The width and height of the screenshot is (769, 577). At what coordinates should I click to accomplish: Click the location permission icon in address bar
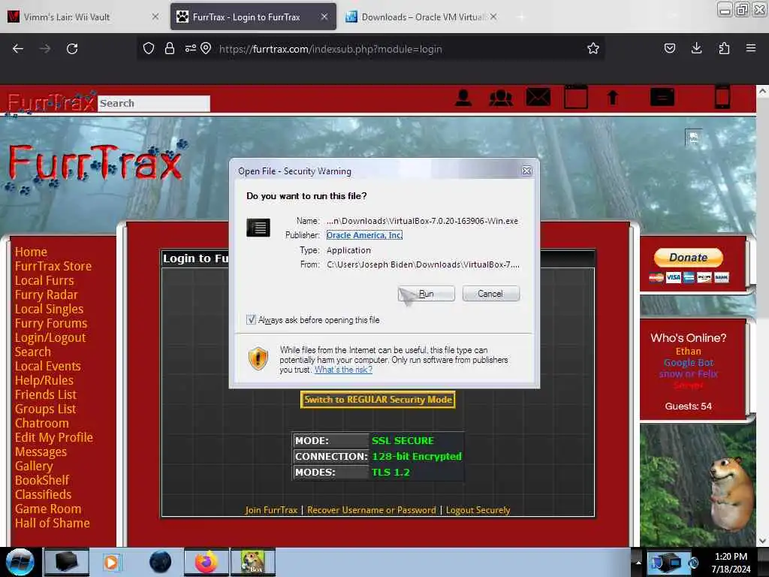(x=206, y=48)
